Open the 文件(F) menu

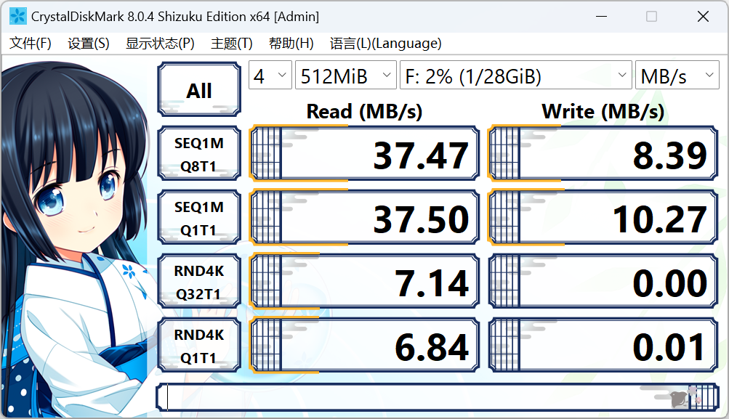[x=31, y=43]
